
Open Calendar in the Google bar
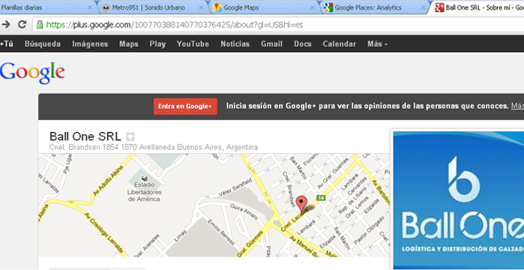tap(339, 44)
